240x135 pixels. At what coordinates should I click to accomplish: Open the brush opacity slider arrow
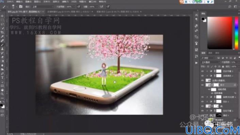pos(74,7)
